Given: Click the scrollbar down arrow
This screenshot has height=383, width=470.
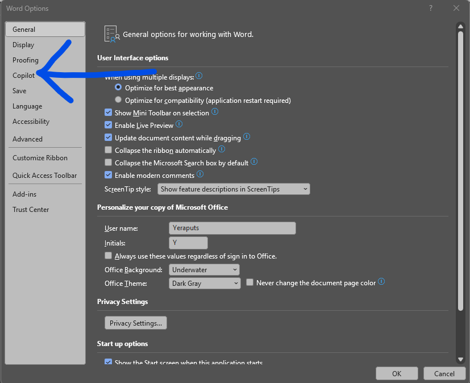Looking at the screenshot, I should coord(461,359).
